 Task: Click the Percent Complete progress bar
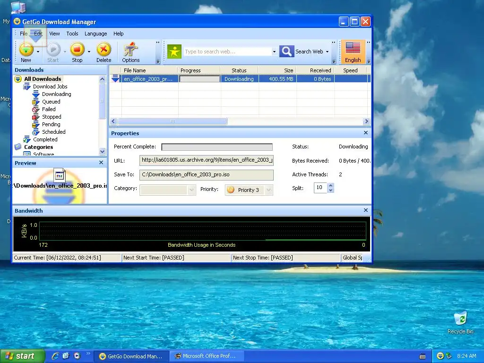coord(217,147)
